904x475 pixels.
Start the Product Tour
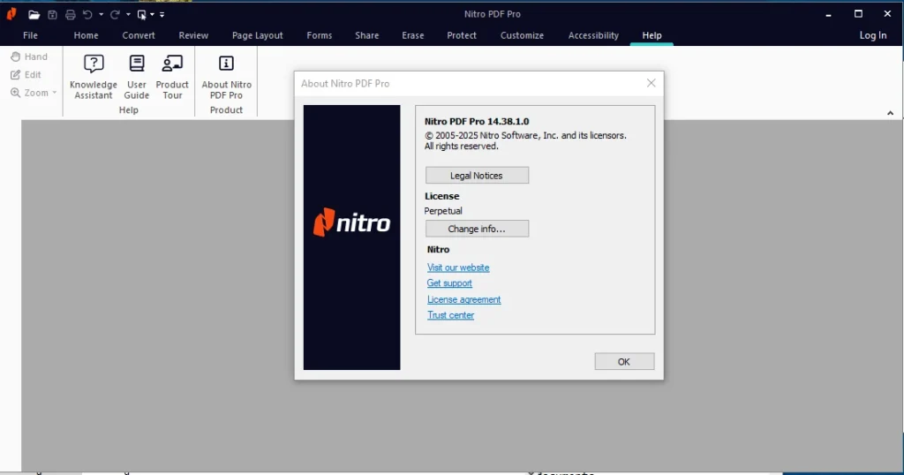point(172,76)
